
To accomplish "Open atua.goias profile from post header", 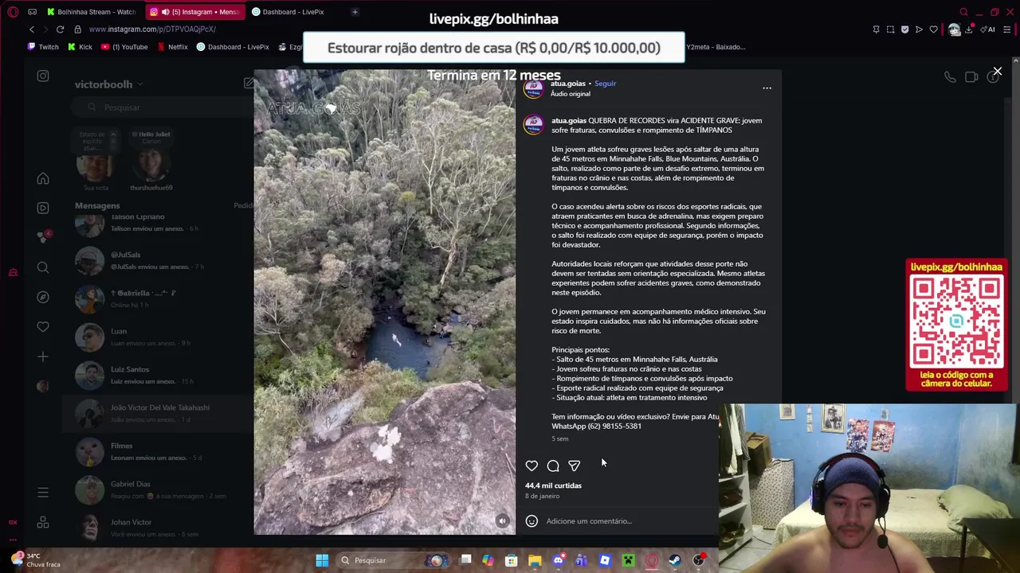I will point(568,84).
